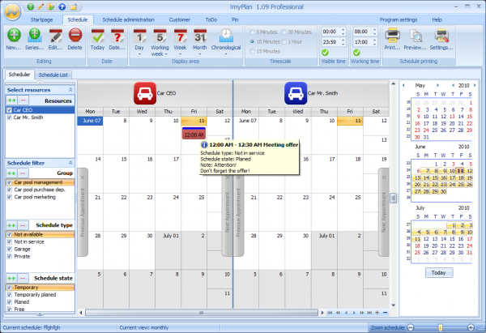
Task: Toggle the Not in service checkbox
Action: 9,241
